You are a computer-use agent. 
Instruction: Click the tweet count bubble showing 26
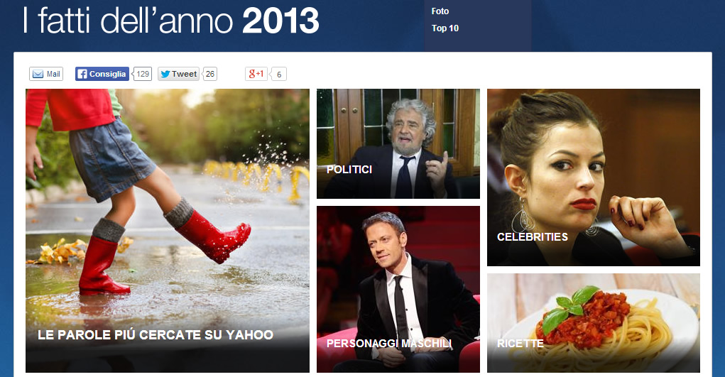210,74
